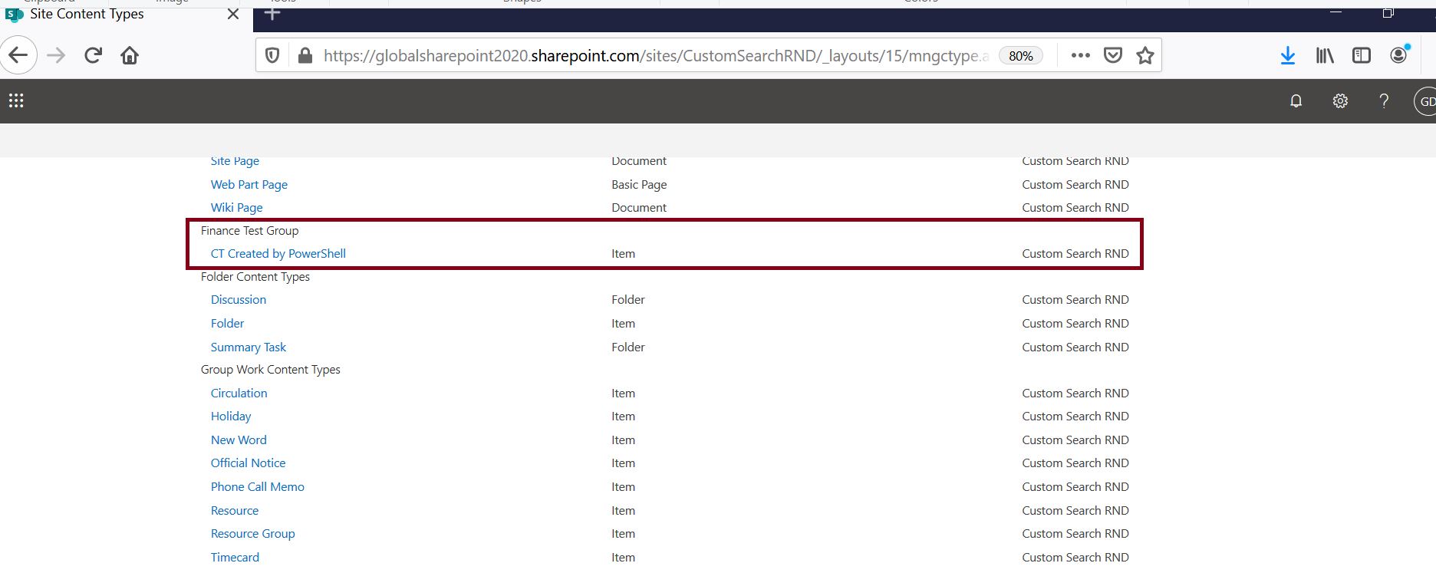
Task: Open SharePoint help question mark
Action: (1384, 100)
